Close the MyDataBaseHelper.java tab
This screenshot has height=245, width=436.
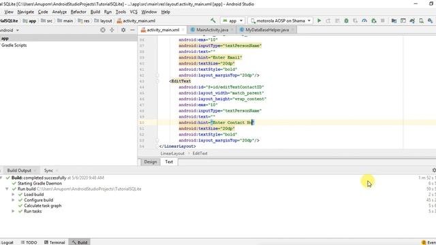pos(293,30)
